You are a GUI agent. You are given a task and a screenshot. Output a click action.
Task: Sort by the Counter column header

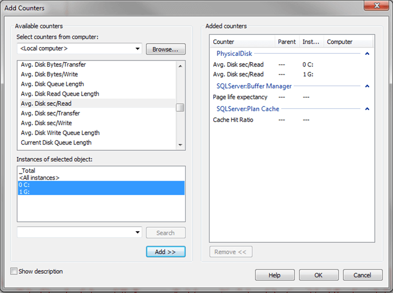[x=242, y=42]
